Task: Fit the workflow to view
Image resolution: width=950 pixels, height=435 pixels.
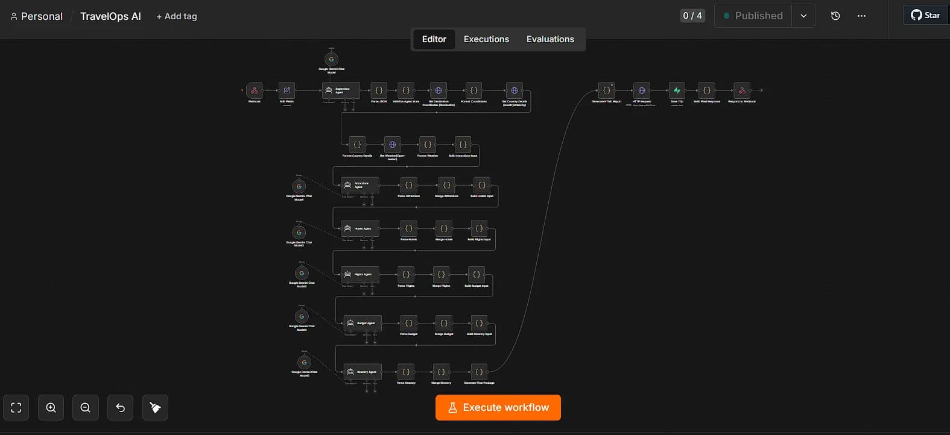Action: (x=16, y=408)
